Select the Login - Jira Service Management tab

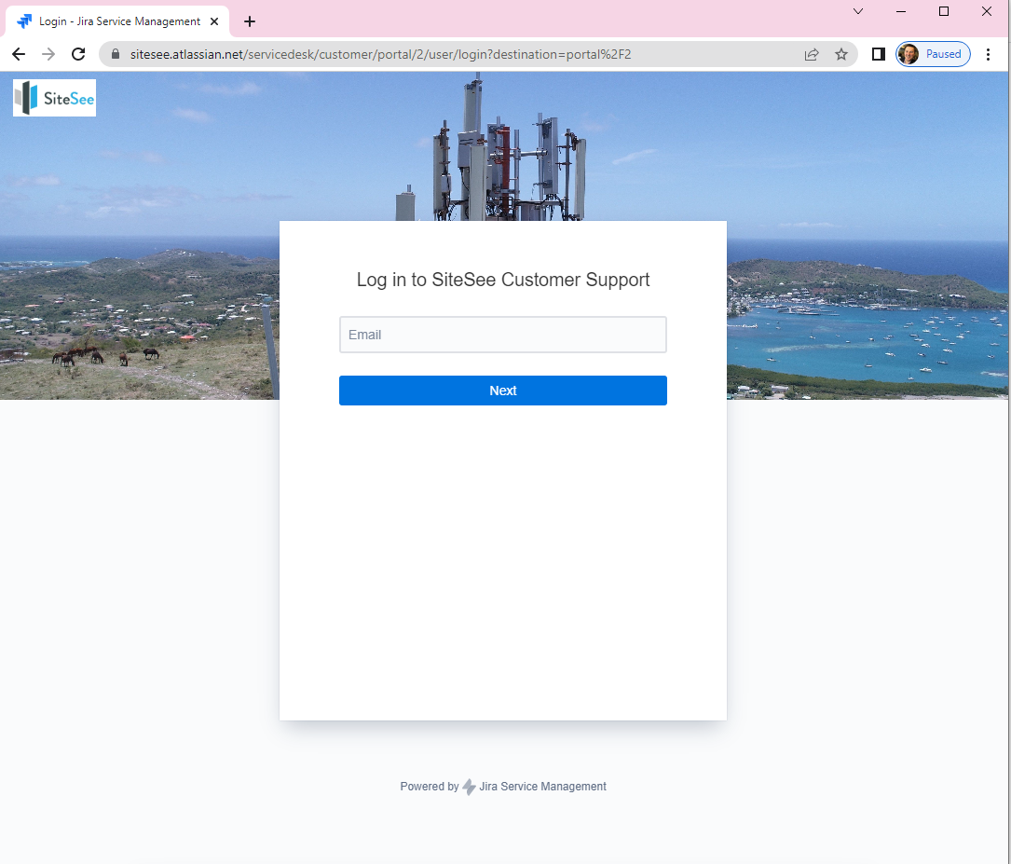click(118, 21)
